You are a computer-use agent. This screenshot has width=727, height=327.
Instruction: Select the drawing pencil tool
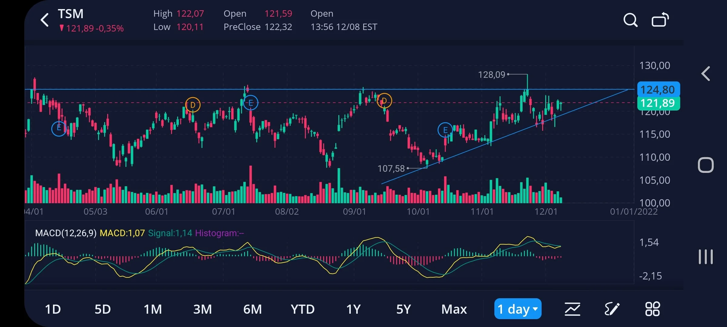click(612, 309)
